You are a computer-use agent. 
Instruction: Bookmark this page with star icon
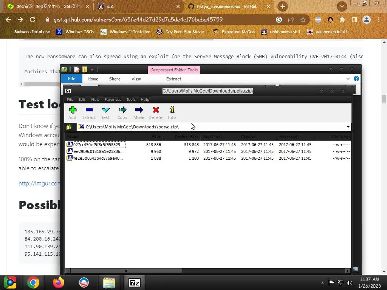(x=303, y=20)
